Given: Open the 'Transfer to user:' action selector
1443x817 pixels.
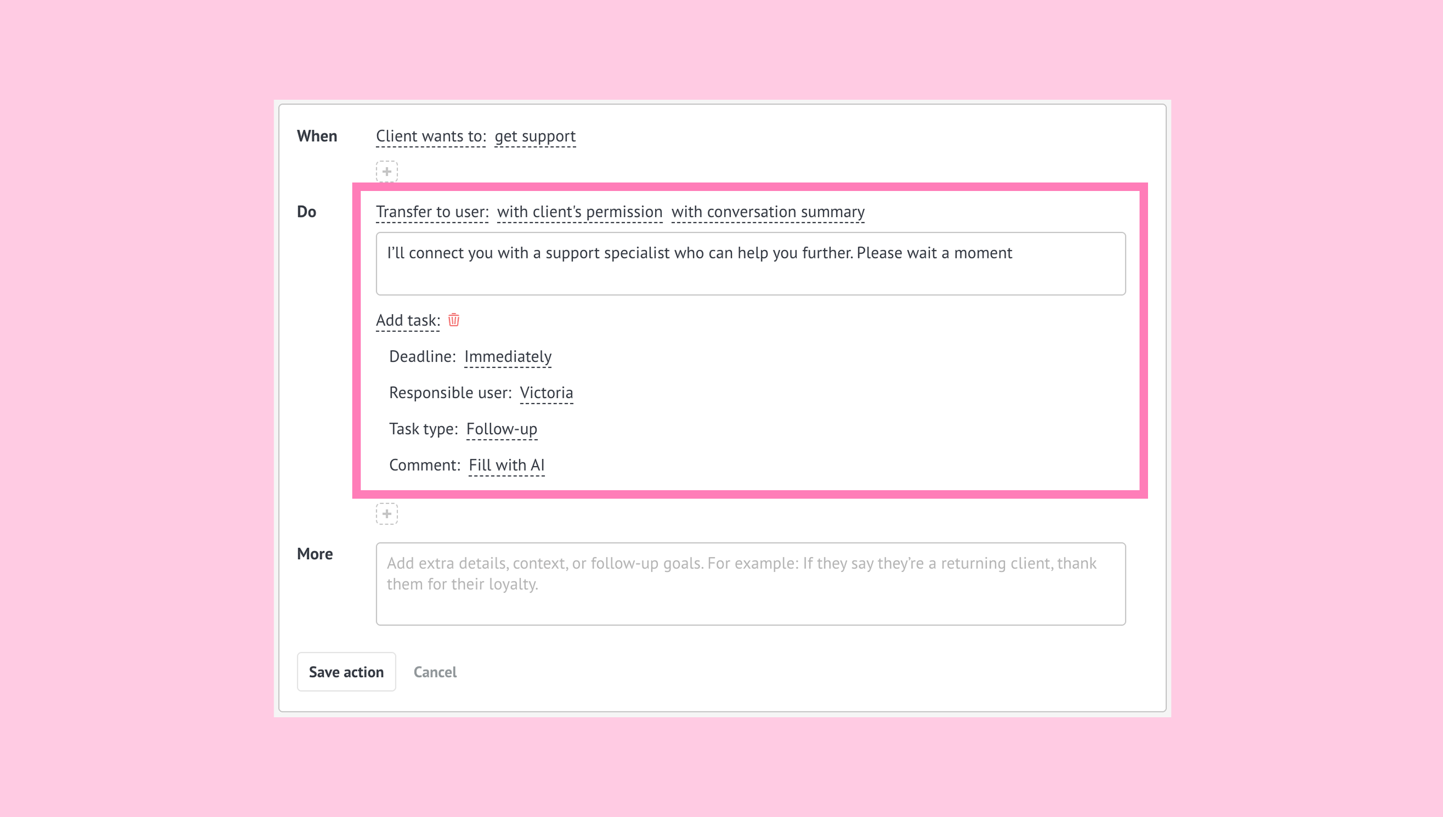Looking at the screenshot, I should [431, 212].
